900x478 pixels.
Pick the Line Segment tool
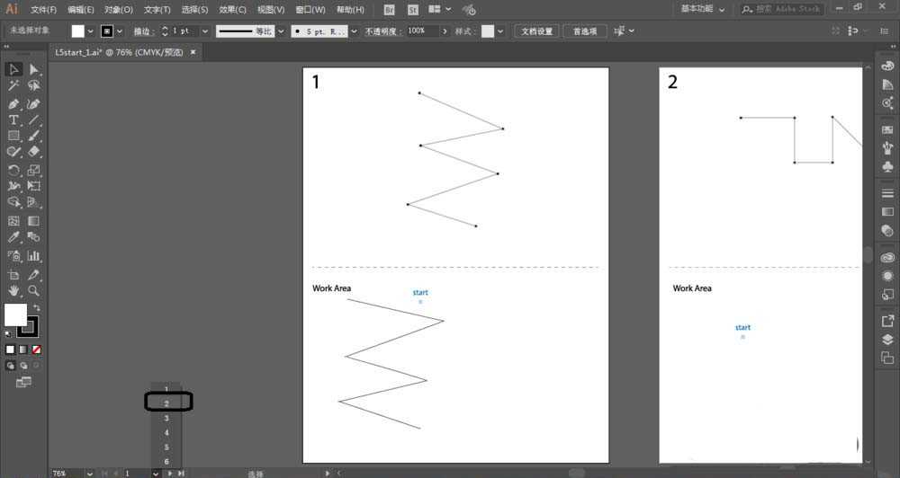(x=34, y=119)
